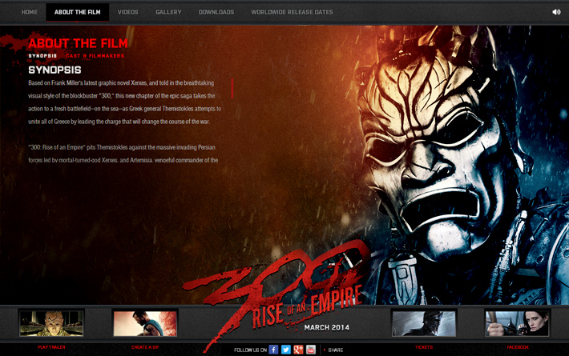Click the 'Follow us on' label
Image resolution: width=569 pixels, height=356 pixels.
tap(250, 350)
